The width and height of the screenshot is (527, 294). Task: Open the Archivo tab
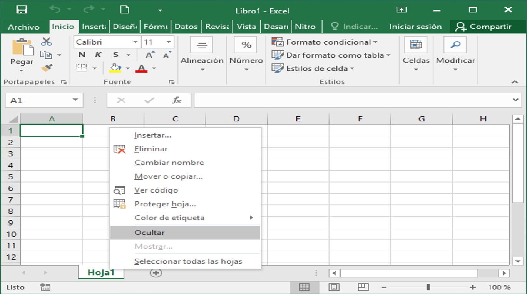pos(23,27)
